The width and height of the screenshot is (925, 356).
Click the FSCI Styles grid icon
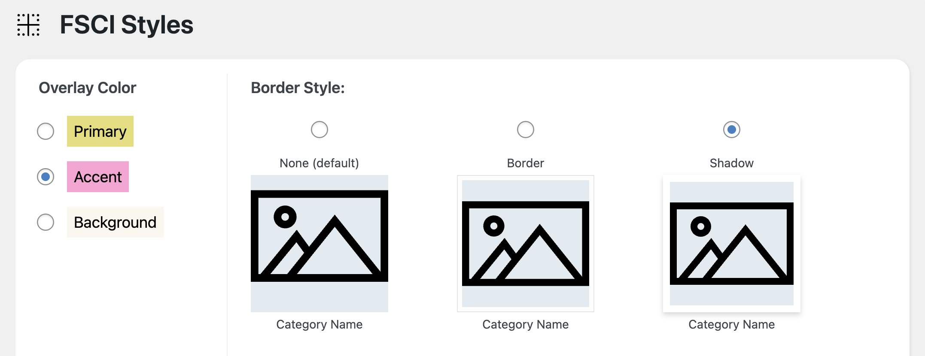pyautogui.click(x=28, y=25)
